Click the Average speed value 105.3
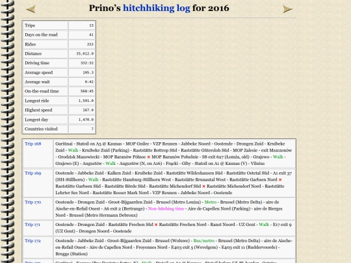Viewport: 351px width, 263px height. (88, 73)
